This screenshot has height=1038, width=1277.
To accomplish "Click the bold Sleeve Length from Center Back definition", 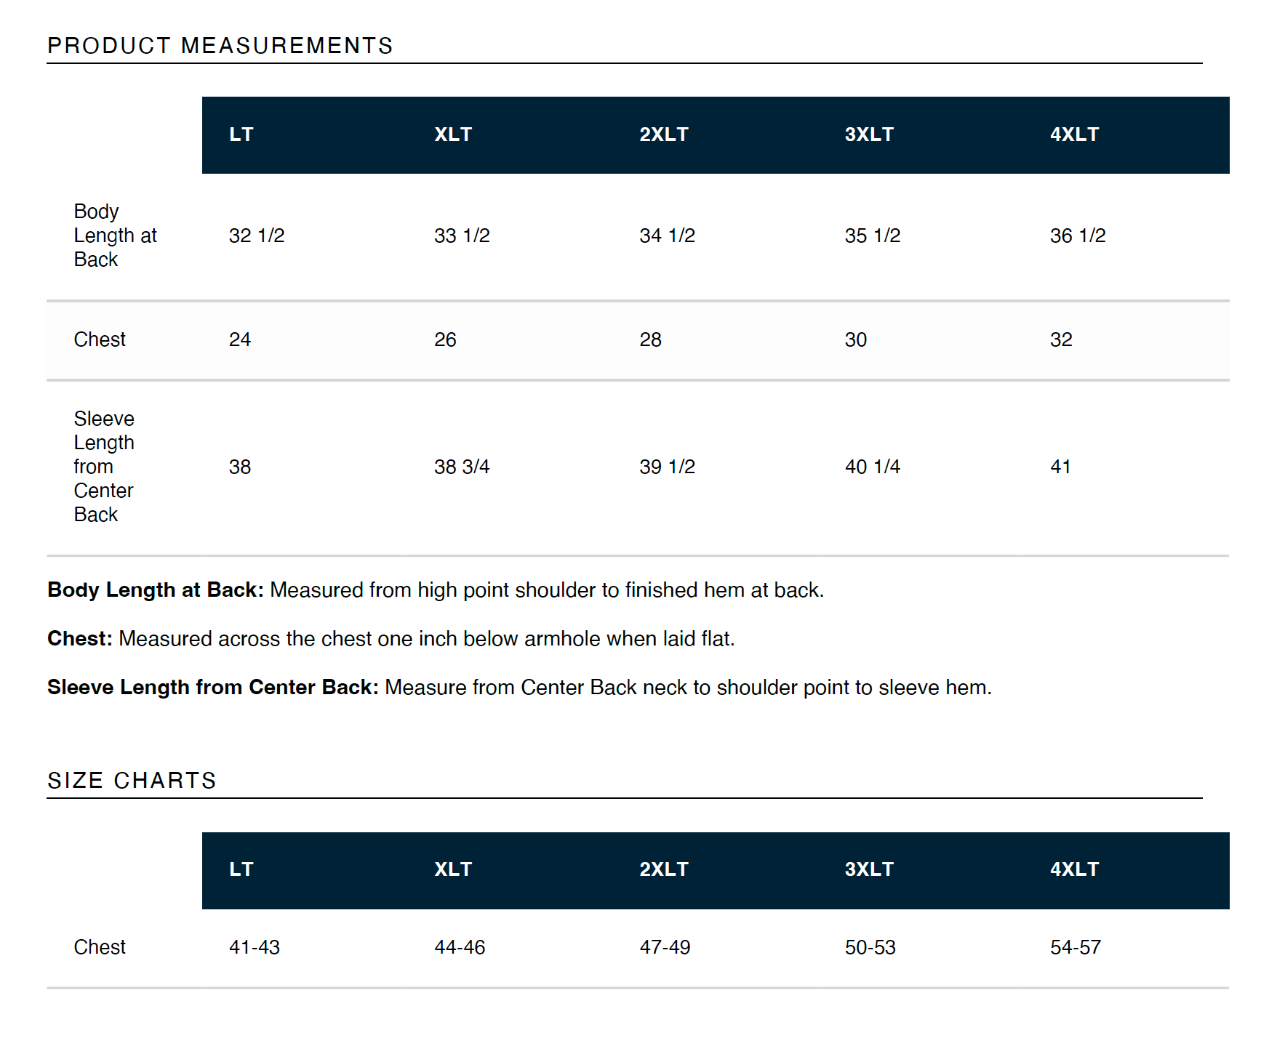I will coord(212,687).
